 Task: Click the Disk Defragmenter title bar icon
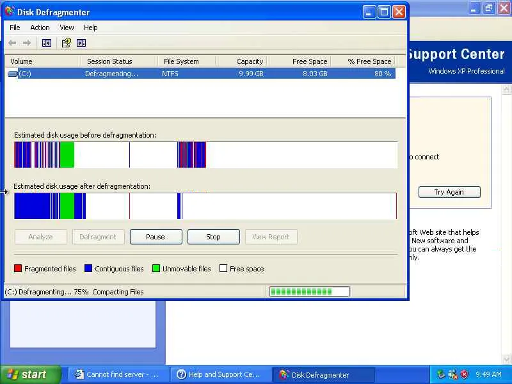[x=10, y=12]
